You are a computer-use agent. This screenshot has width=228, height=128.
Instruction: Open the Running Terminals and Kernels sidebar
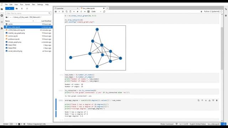[x=2, y=15]
